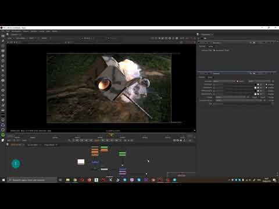
Task: Select the blue merge node in node graph
Action: click(x=95, y=162)
